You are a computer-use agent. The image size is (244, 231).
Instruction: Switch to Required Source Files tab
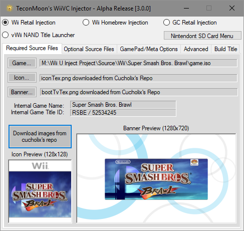[x=32, y=48]
